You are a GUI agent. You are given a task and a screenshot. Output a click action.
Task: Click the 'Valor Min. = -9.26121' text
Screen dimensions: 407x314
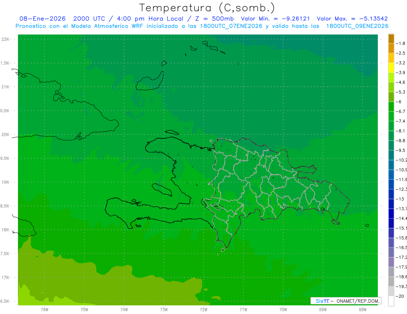(x=275, y=19)
